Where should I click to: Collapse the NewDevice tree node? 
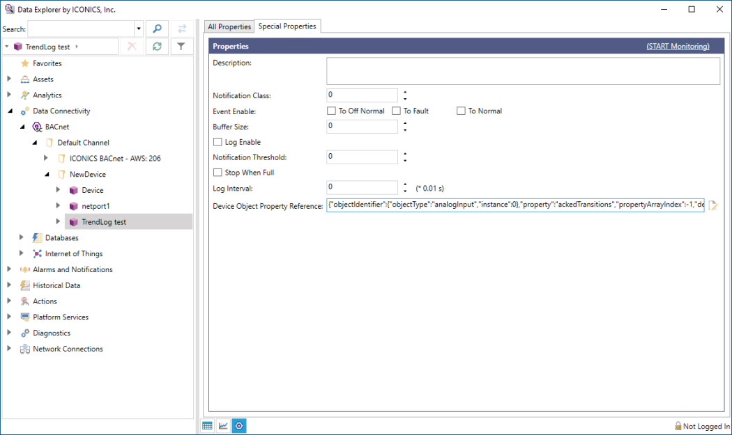coord(47,175)
